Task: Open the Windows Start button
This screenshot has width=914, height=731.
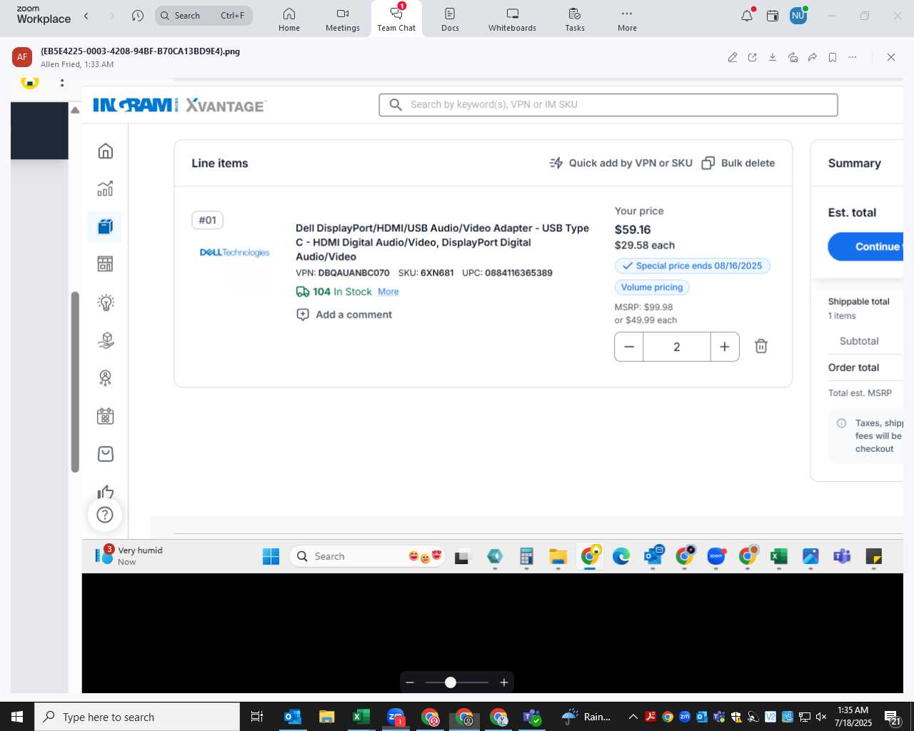Action: coord(16,717)
